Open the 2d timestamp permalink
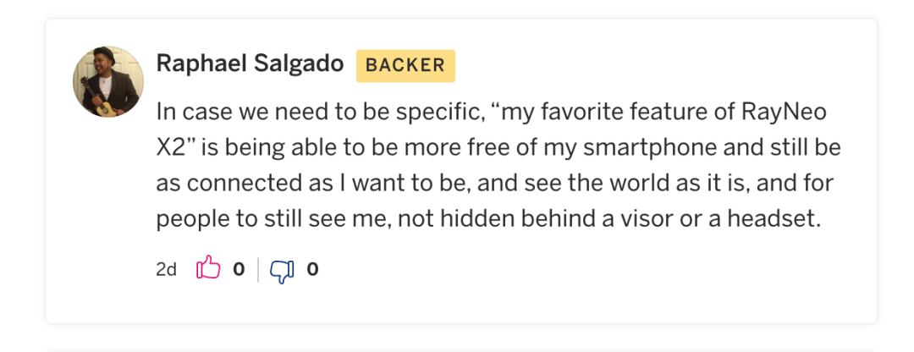 click(166, 270)
